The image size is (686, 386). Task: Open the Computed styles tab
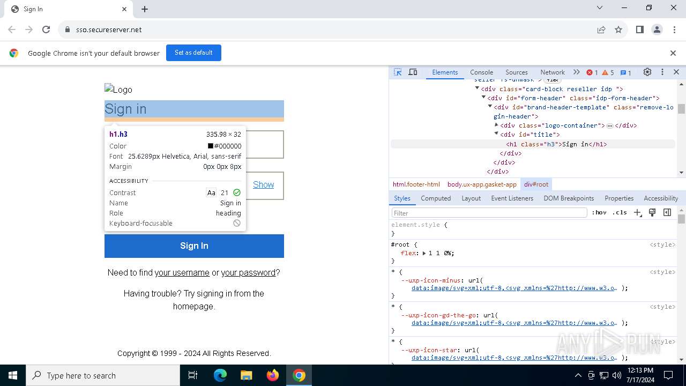point(436,198)
